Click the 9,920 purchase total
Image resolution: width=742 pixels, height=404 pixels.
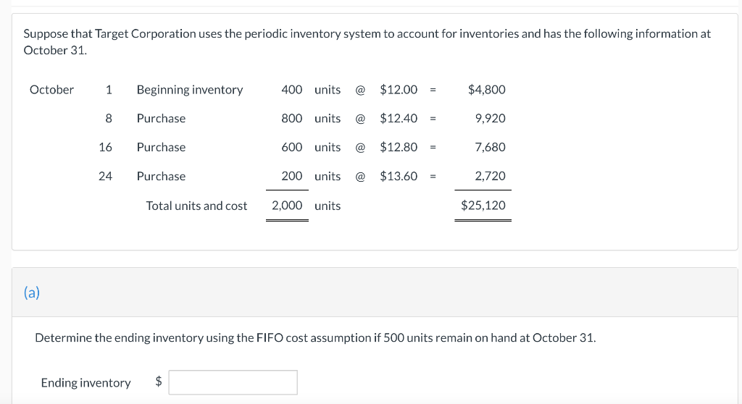pos(490,118)
